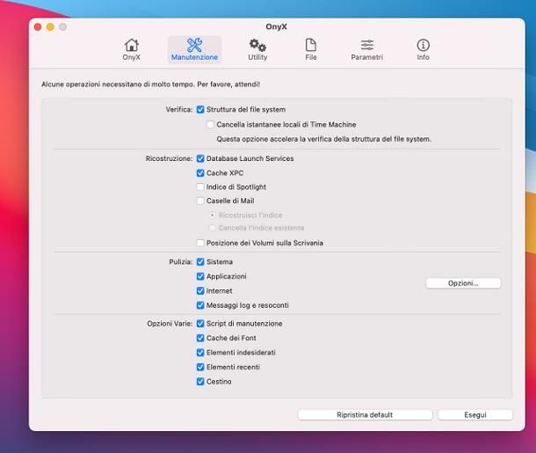Enable Posizione dei Volumi sulla Scrivania

pos(200,243)
